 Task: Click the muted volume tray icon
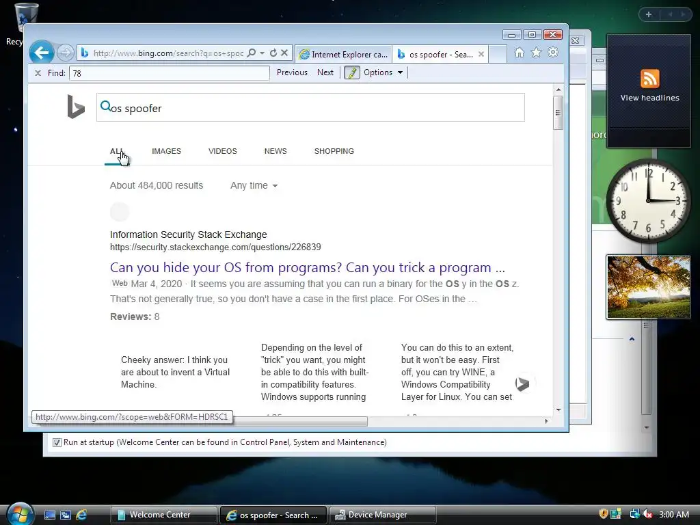[648, 514]
